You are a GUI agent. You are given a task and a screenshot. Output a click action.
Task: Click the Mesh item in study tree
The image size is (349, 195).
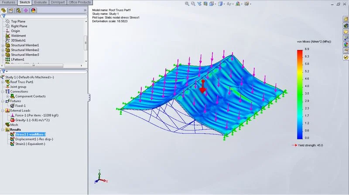(x=14, y=125)
